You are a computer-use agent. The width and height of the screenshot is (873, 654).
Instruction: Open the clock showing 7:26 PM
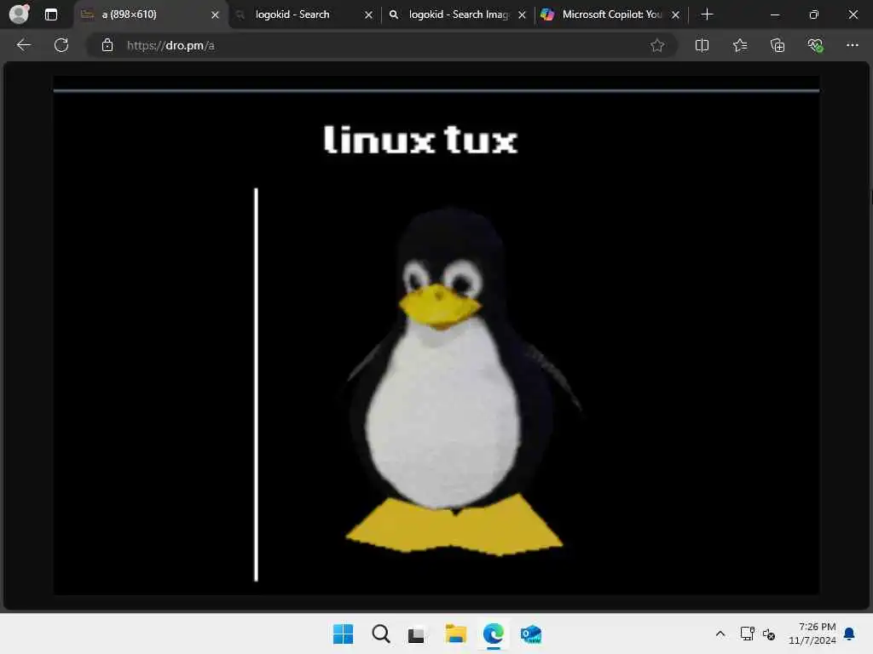pyautogui.click(x=812, y=634)
